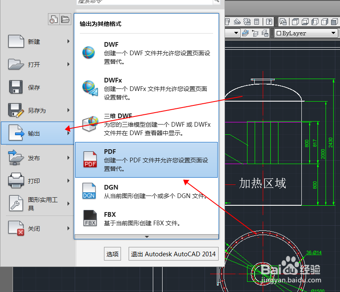Viewport: 340px width, 292px height.
Task: Open the Named Views icon
Action: pyautogui.click(x=283, y=22)
